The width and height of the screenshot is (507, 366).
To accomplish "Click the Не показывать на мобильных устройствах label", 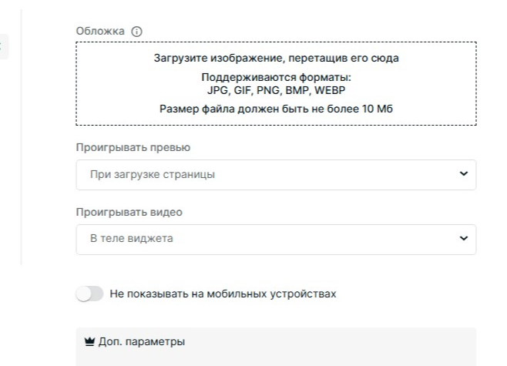I will [223, 294].
